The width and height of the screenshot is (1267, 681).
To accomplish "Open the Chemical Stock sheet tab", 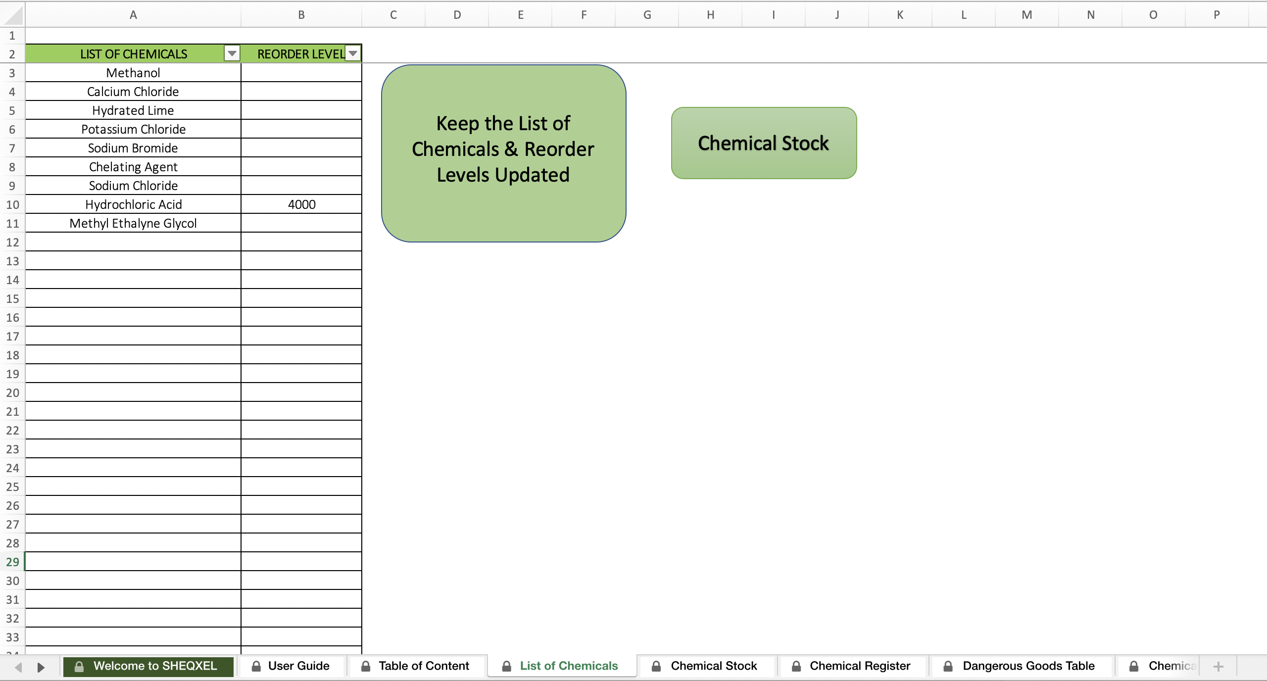I will pyautogui.click(x=714, y=666).
